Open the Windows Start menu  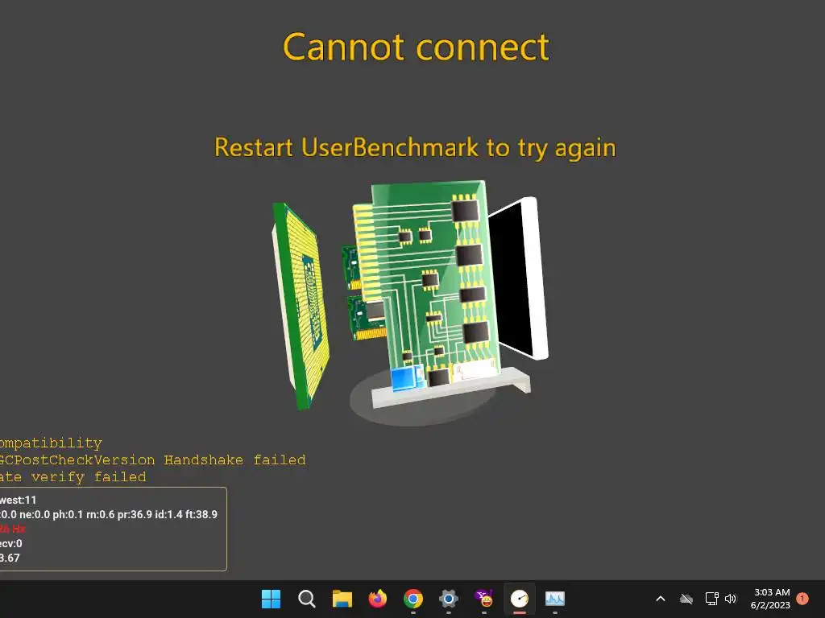coord(271,599)
